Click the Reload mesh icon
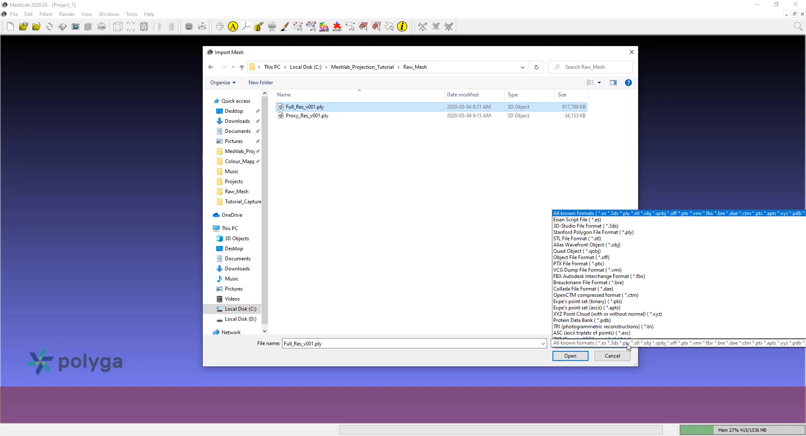This screenshot has height=436, width=806. click(x=50, y=27)
